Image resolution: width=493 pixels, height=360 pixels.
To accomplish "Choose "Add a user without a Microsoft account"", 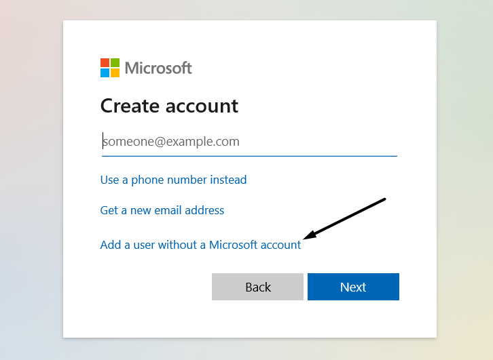I will 200,245.
